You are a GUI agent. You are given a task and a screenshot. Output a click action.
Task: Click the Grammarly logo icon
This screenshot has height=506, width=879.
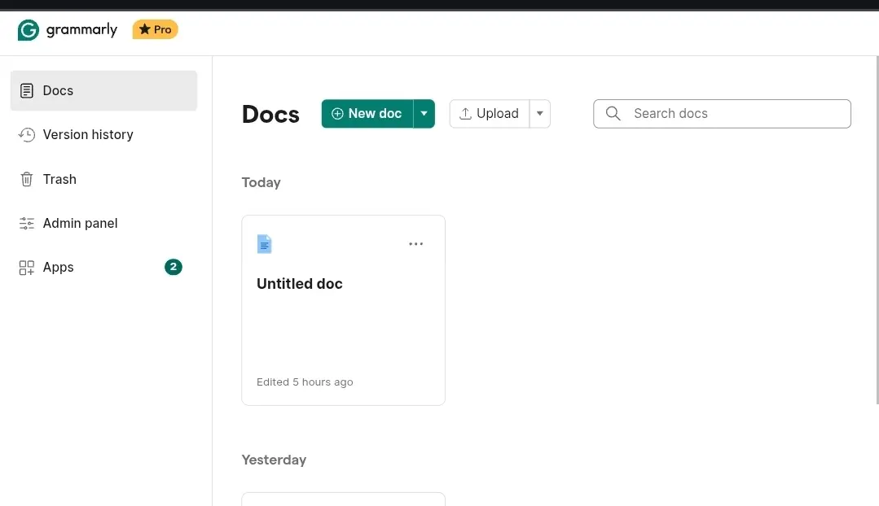click(28, 29)
